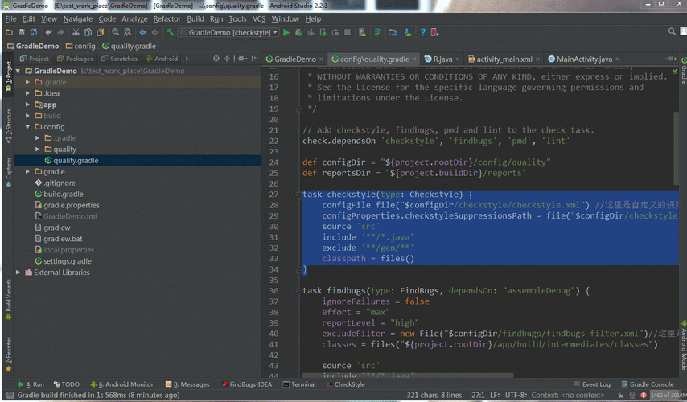Toggle the read-only lock icon in status bar
This screenshot has width=687, height=402.
(x=620, y=396)
